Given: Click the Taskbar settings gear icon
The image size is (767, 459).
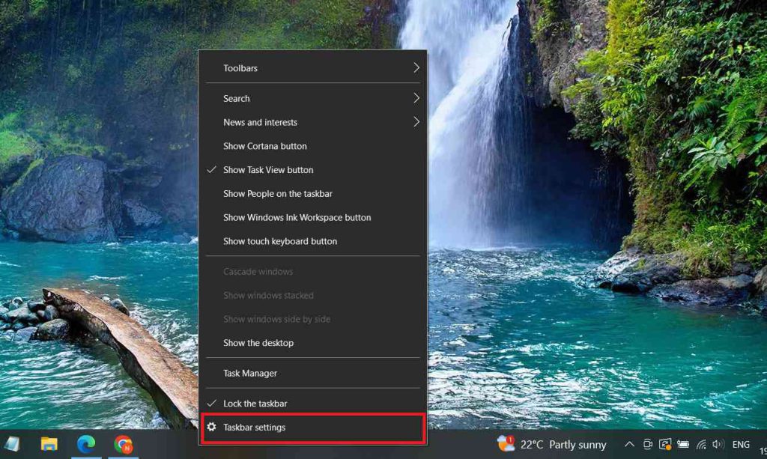Looking at the screenshot, I should pos(212,427).
